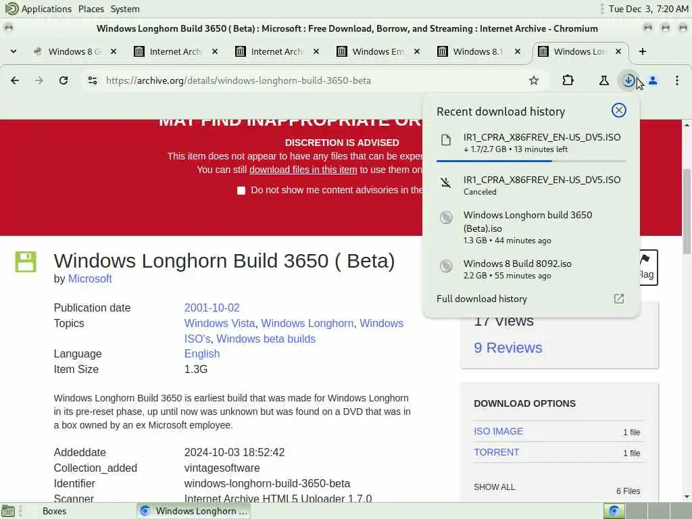Click the browser Forward arrow
This screenshot has width=692, height=519.
pos(39,80)
